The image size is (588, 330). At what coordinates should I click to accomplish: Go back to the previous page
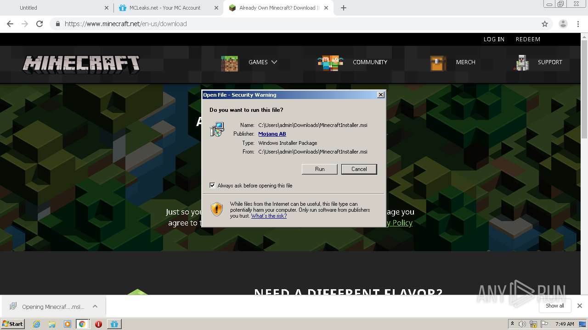click(10, 24)
